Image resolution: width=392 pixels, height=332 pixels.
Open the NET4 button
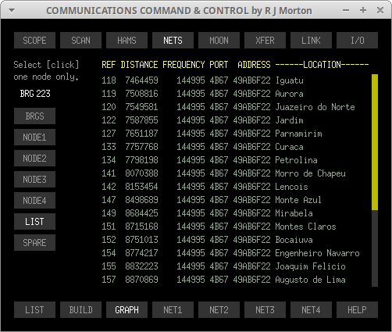[311, 310]
